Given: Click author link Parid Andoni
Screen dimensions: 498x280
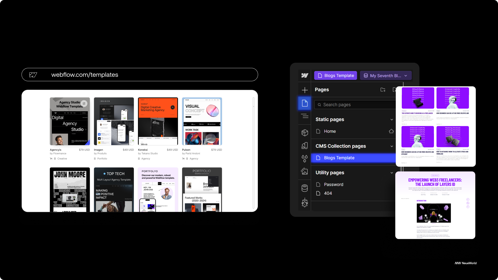Looking at the screenshot, I should (x=193, y=153).
